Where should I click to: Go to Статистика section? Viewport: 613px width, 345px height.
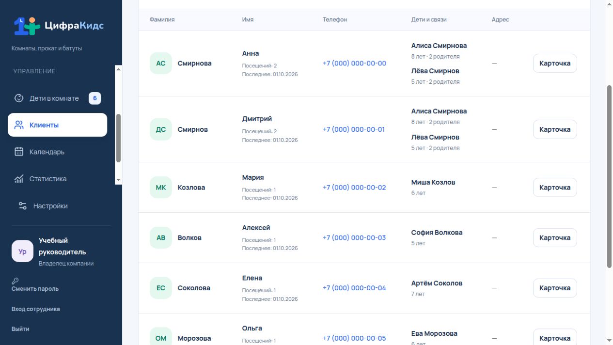(x=57, y=179)
